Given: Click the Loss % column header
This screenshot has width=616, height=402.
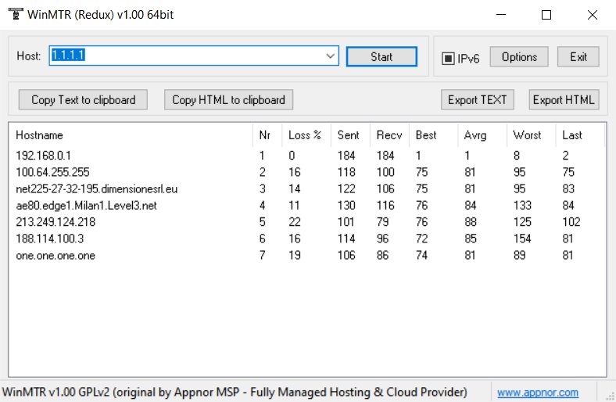Looking at the screenshot, I should tap(304, 135).
